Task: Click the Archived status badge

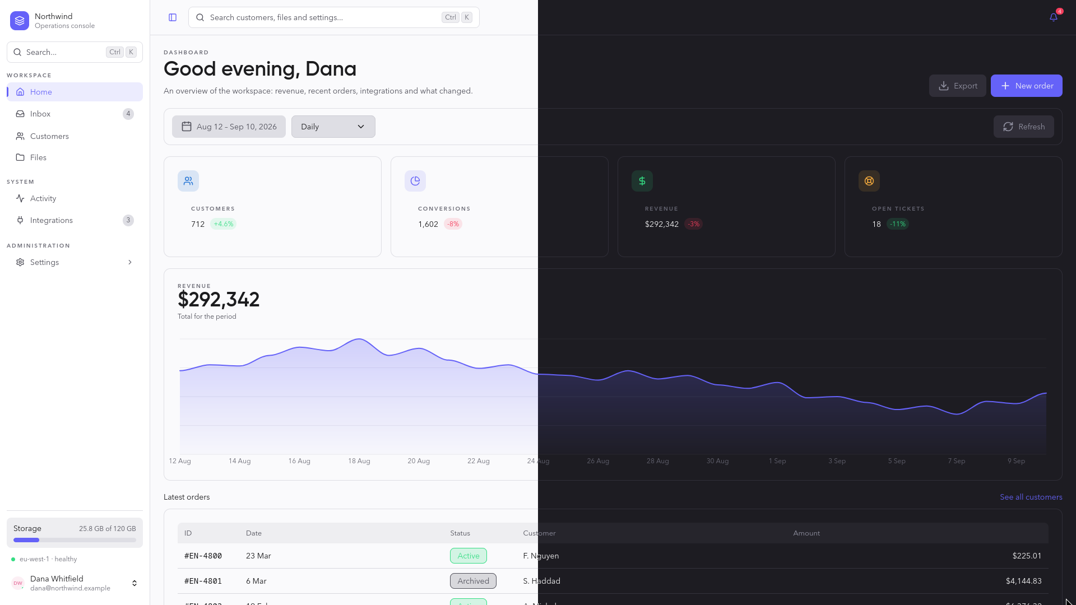Action: 473,581
